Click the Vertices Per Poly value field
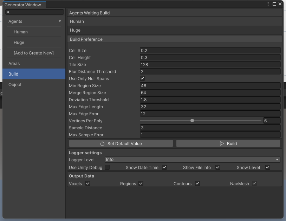The image size is (286, 221). 272,121
